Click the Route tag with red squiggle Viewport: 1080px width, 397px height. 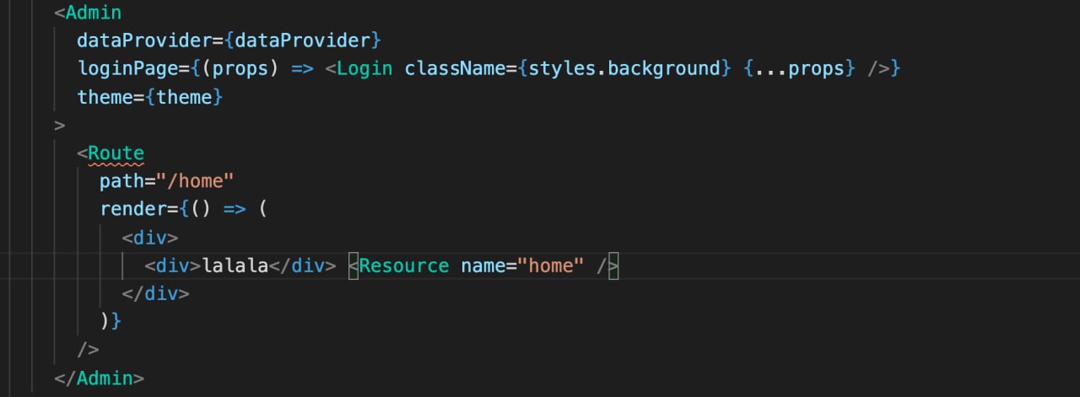click(116, 153)
